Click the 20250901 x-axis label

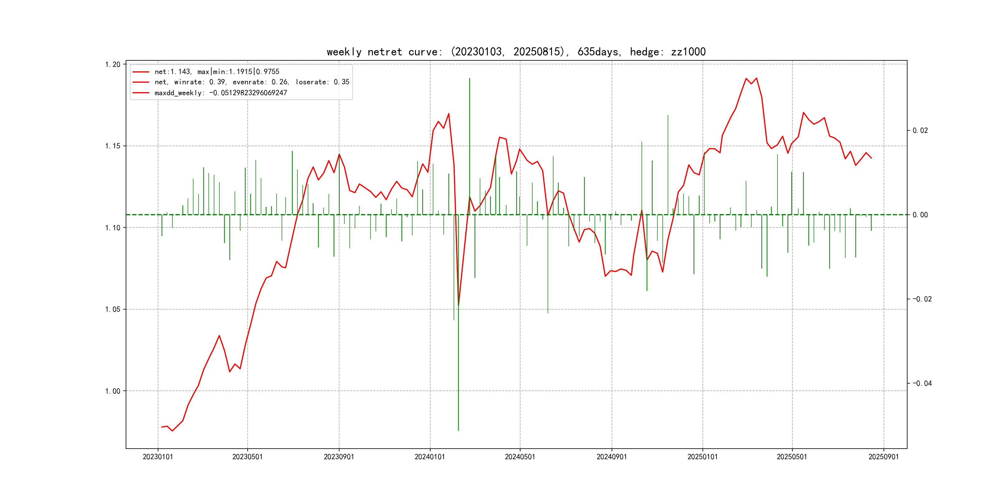coord(884,457)
